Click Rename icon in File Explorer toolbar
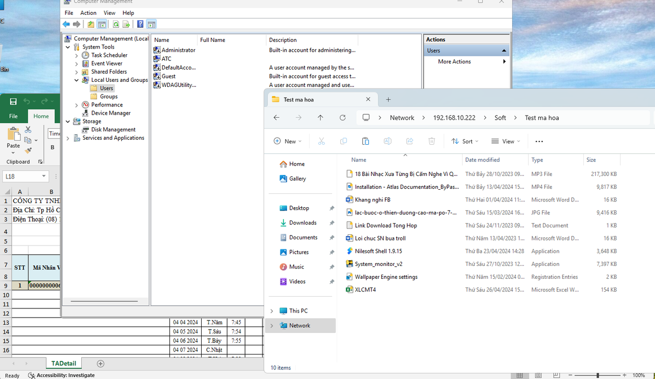Viewport: 655px width, 379px height. click(x=388, y=141)
